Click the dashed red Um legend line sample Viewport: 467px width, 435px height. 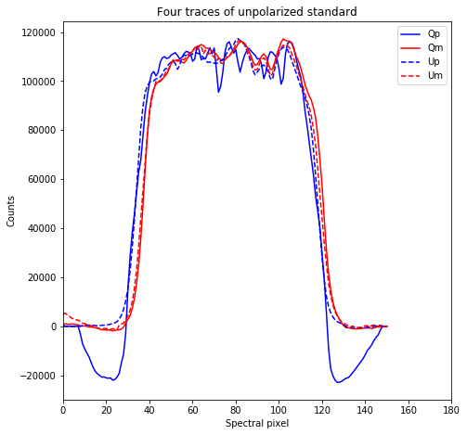(410, 76)
